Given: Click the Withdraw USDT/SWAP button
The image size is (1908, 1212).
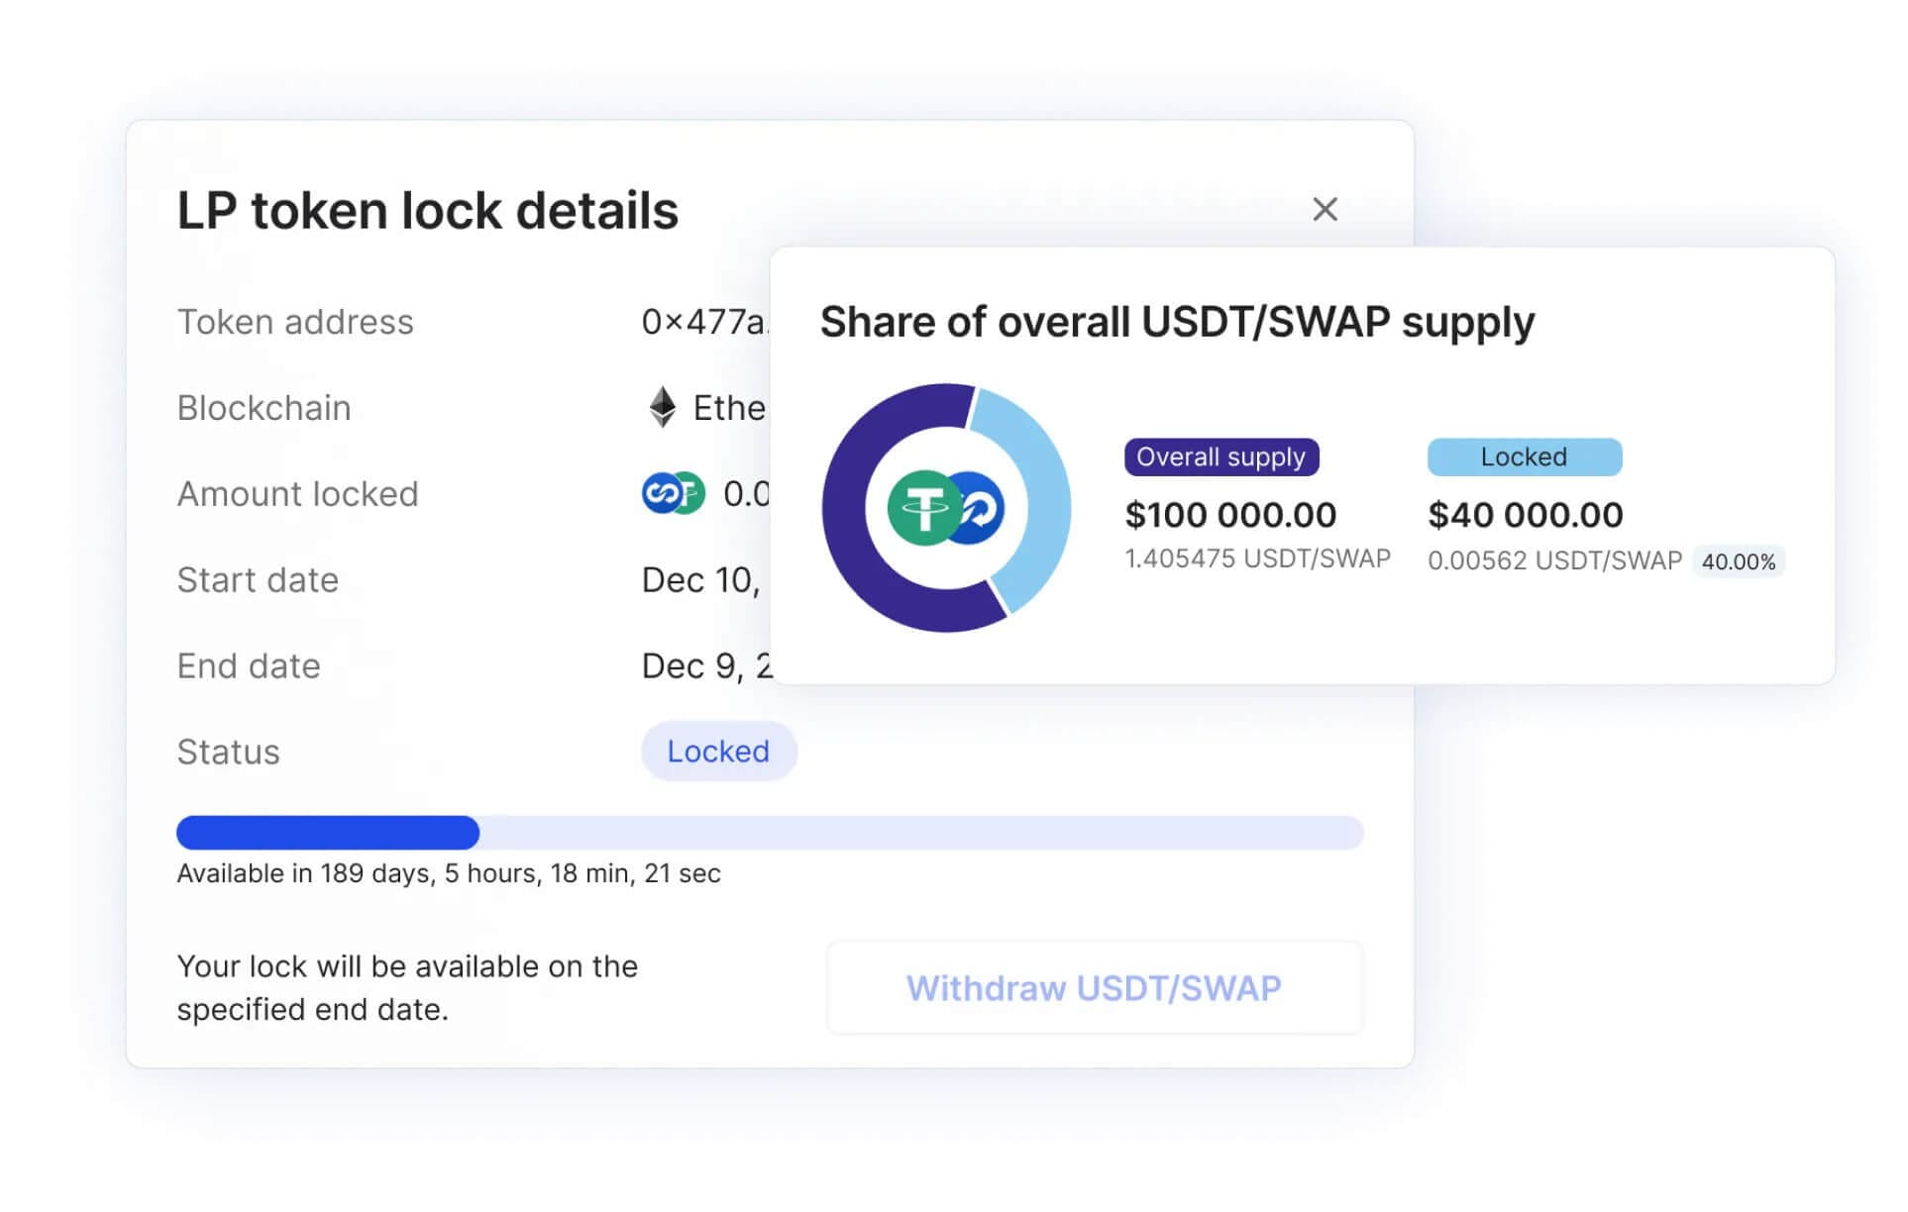Looking at the screenshot, I should [1095, 987].
